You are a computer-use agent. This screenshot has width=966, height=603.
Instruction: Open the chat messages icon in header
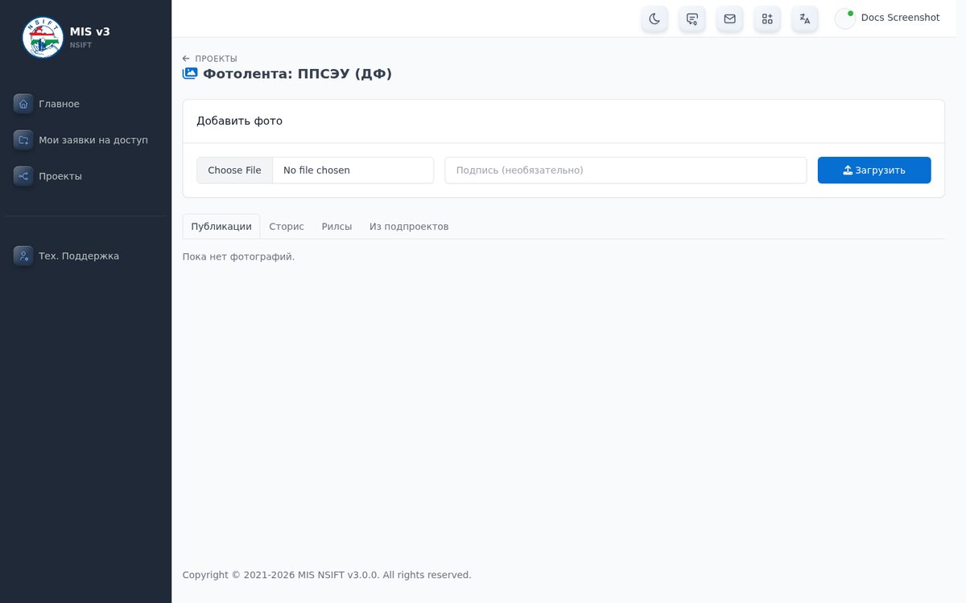(x=692, y=18)
